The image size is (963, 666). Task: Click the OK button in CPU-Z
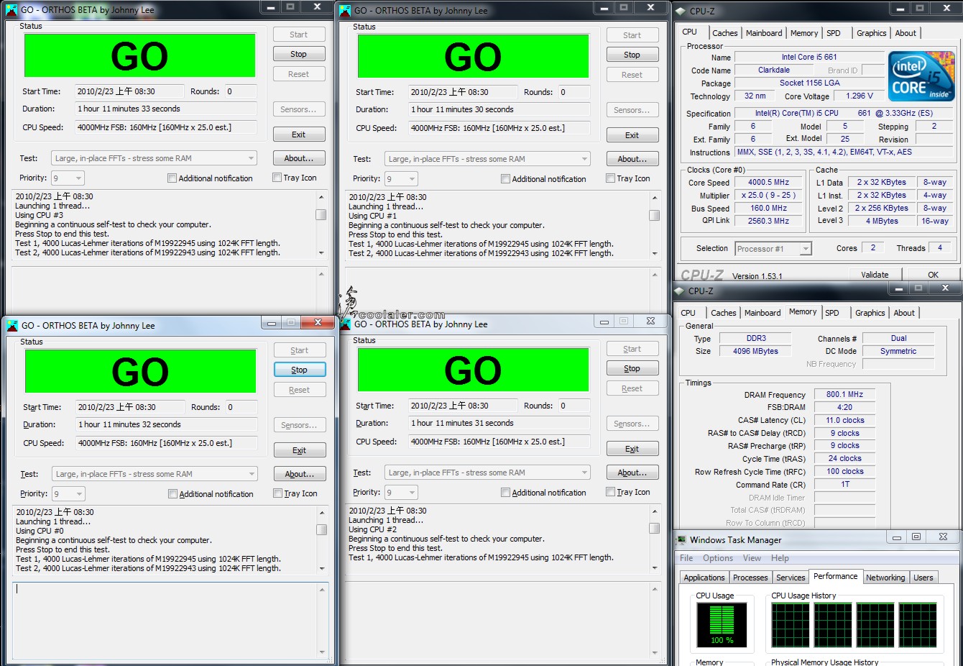click(x=933, y=275)
